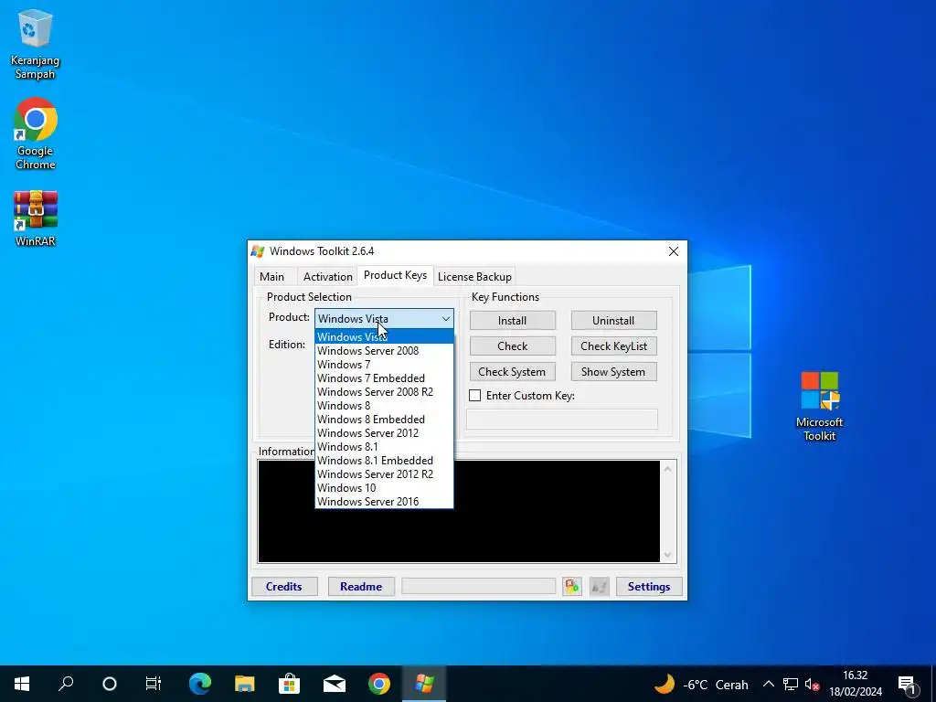The image size is (936, 702).
Task: Select the Product Keys tab
Action: click(395, 275)
